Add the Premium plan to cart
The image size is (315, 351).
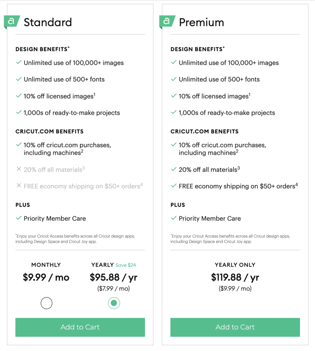[x=235, y=327]
